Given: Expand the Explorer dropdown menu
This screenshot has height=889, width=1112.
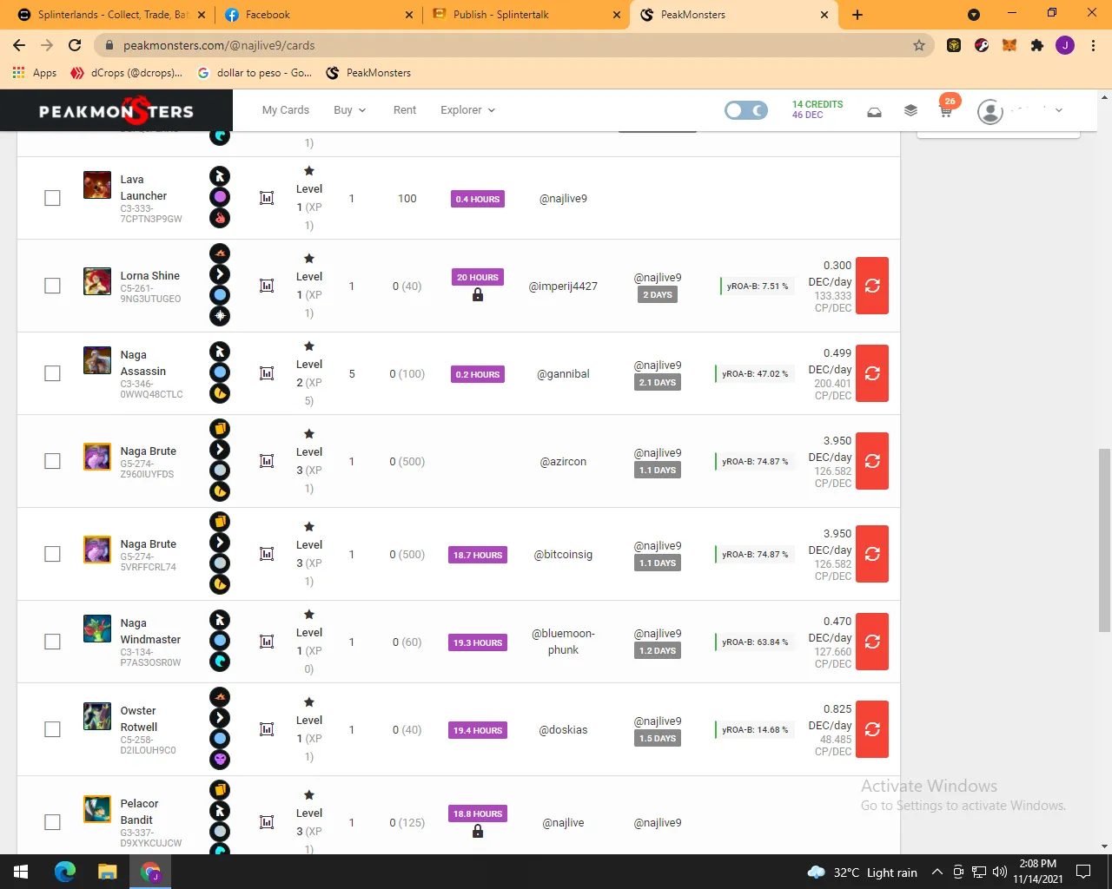Looking at the screenshot, I should coord(467,110).
